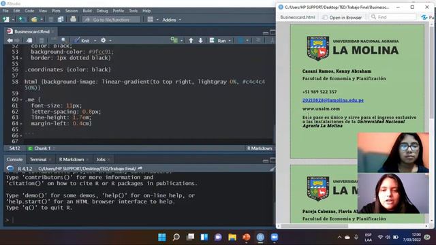The image size is (436, 245).
Task: Go to previous chunk up arrow
Action: click(x=191, y=41)
